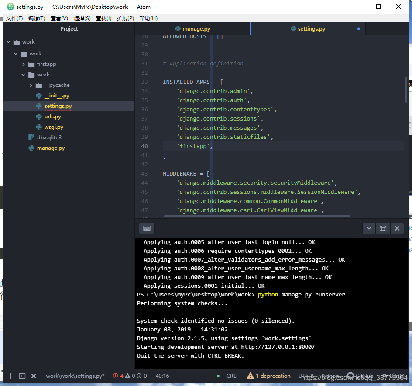Viewport: 412px width, 386px height.
Task: Click the green status dot indicator
Action: click(218, 376)
